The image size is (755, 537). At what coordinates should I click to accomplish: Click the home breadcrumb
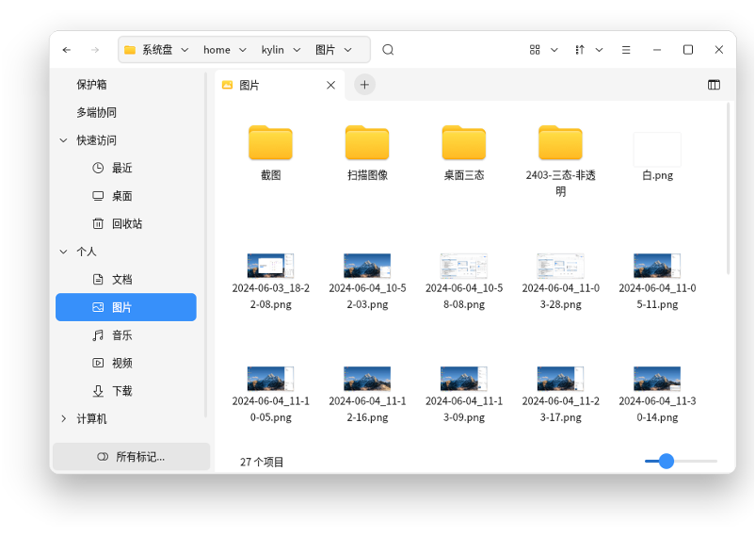pyautogui.click(x=217, y=50)
